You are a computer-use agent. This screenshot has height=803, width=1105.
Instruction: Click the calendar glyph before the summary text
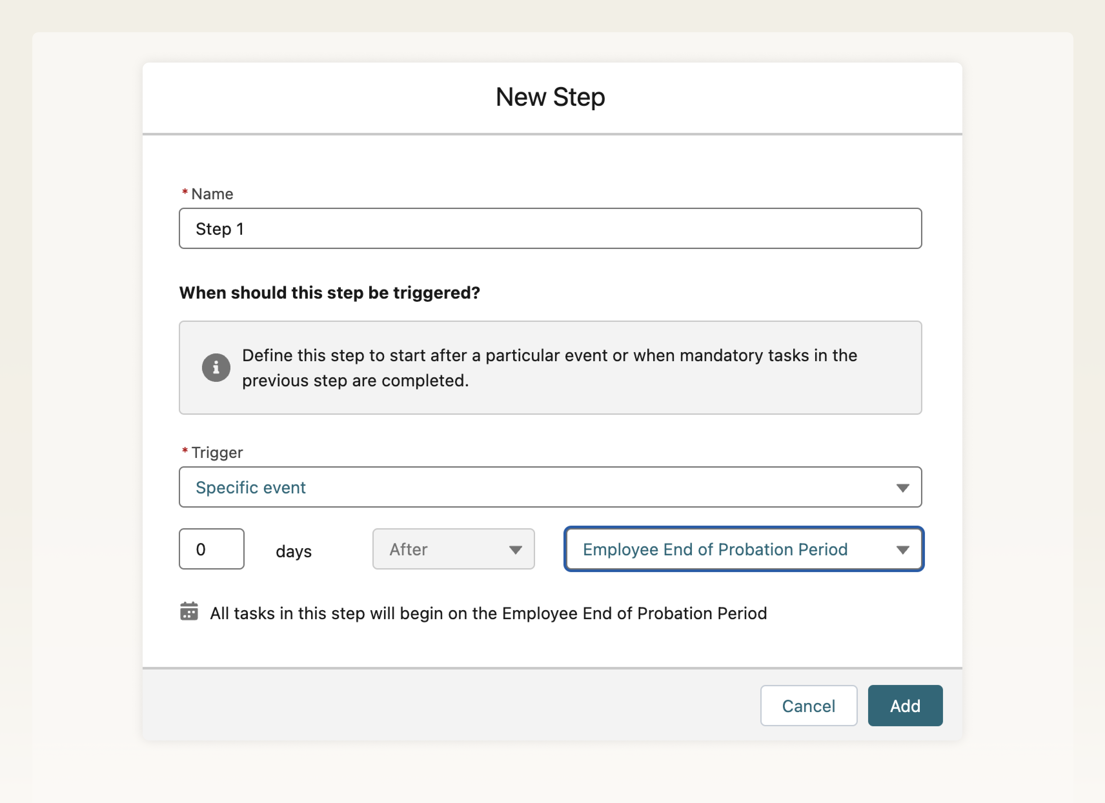189,613
